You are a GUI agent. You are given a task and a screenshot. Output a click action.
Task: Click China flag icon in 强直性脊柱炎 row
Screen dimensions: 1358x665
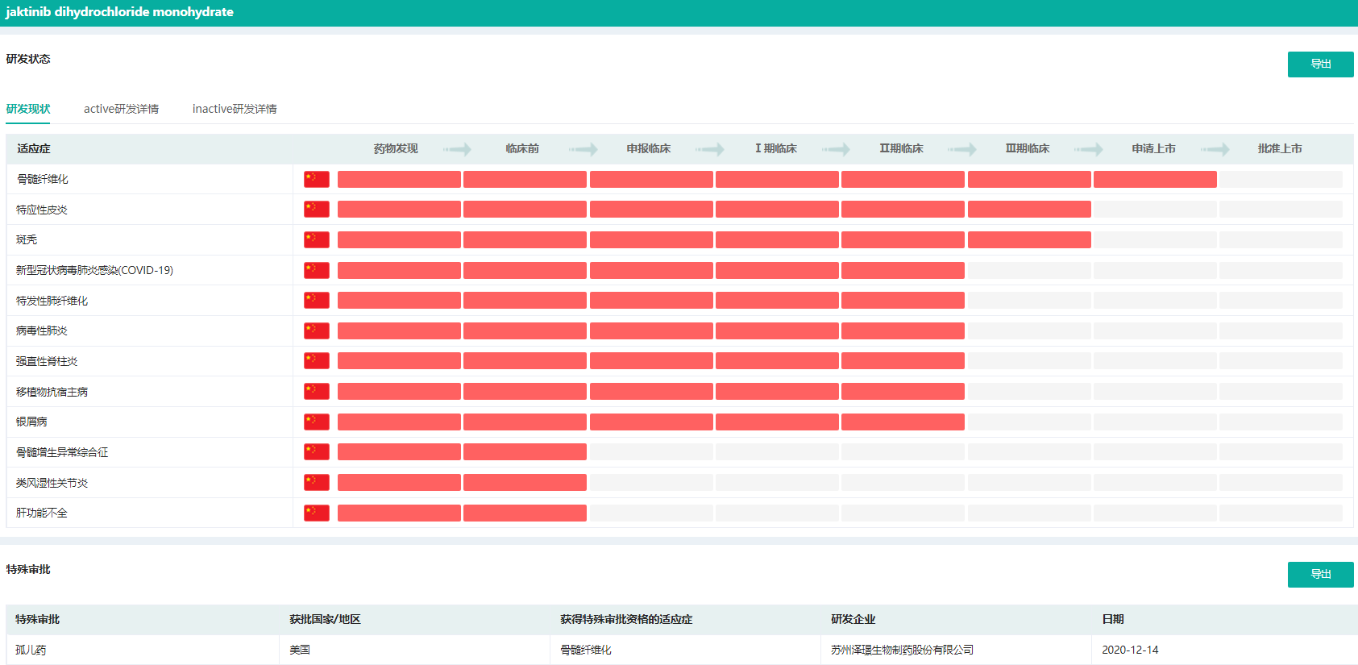pyautogui.click(x=316, y=361)
